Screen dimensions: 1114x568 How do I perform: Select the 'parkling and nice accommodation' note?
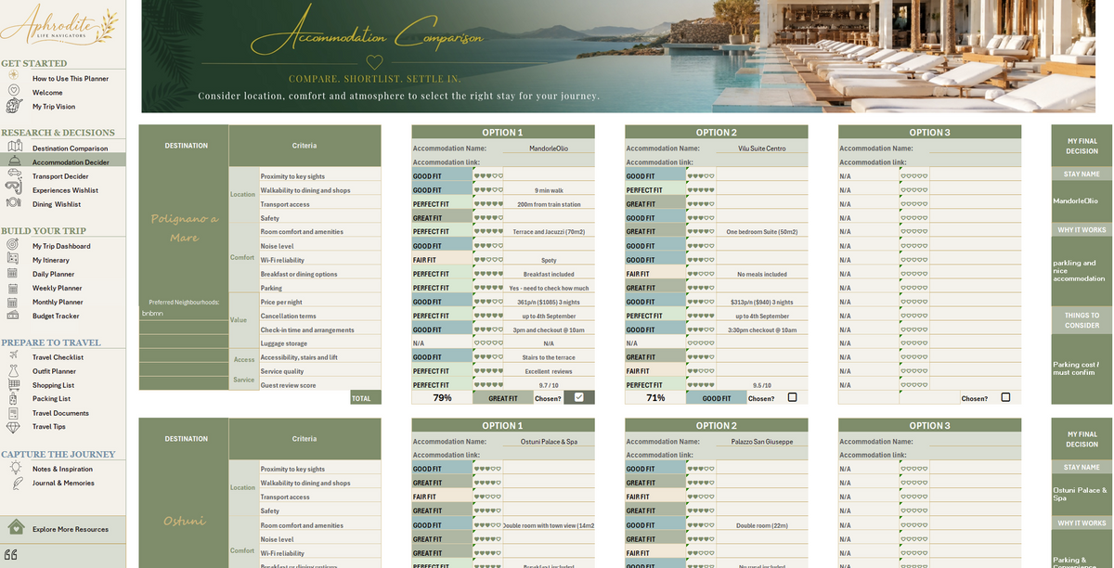[1082, 270]
